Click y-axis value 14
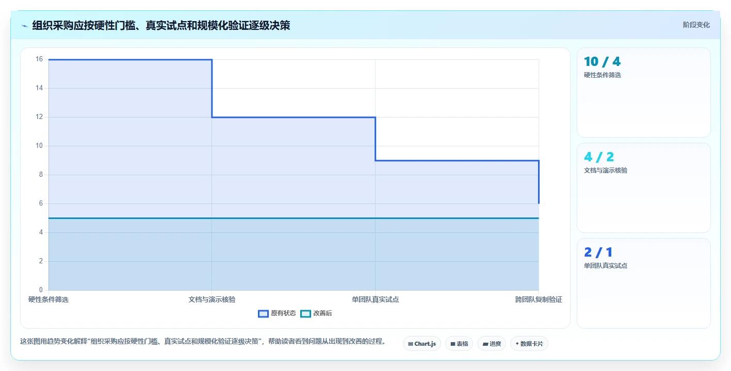731x371 pixels. (x=39, y=88)
